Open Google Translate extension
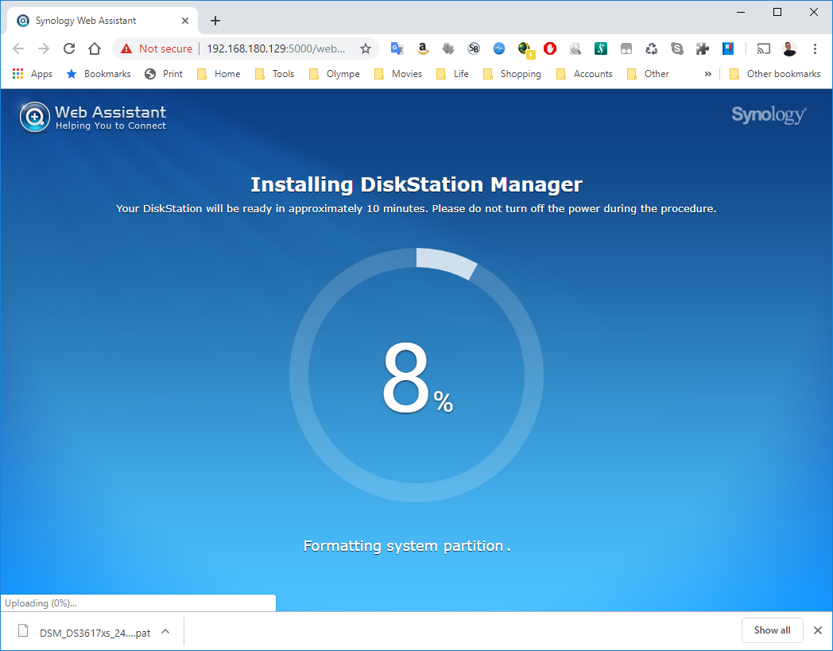The image size is (833, 651). pyautogui.click(x=397, y=49)
